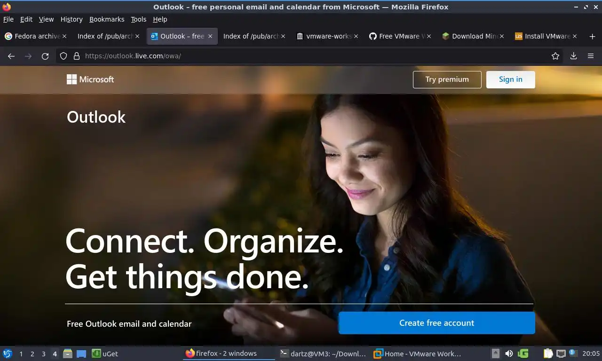This screenshot has width=602, height=361.
Task: Open the firefox - 2 windows taskbar button
Action: [x=229, y=353]
